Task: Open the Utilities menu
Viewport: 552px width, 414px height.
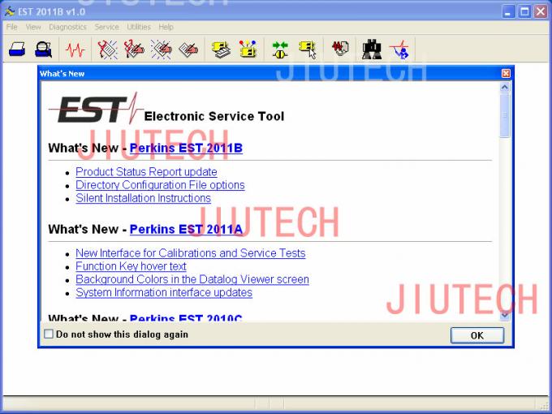Action: pyautogui.click(x=139, y=27)
